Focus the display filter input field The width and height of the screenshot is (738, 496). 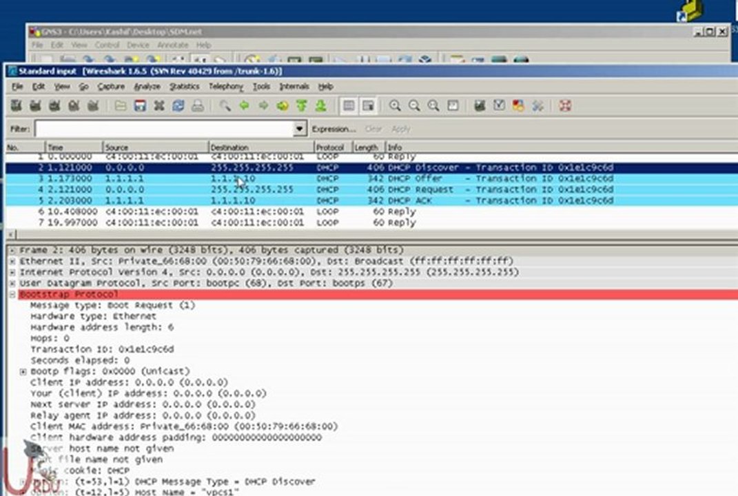click(x=164, y=128)
